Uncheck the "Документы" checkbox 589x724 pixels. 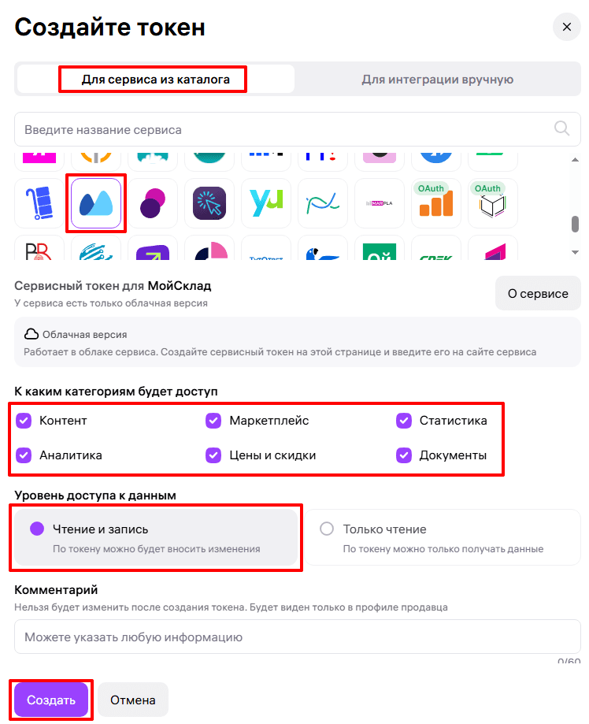[x=404, y=455]
